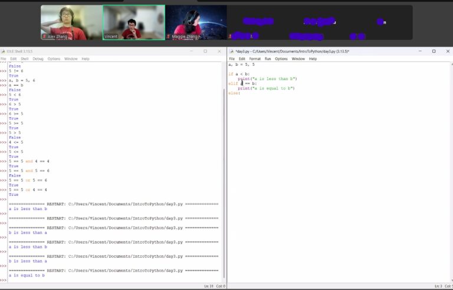The height and width of the screenshot is (290, 453).
Task: Click the IDLE Shell window Python icon
Action: (3, 51)
